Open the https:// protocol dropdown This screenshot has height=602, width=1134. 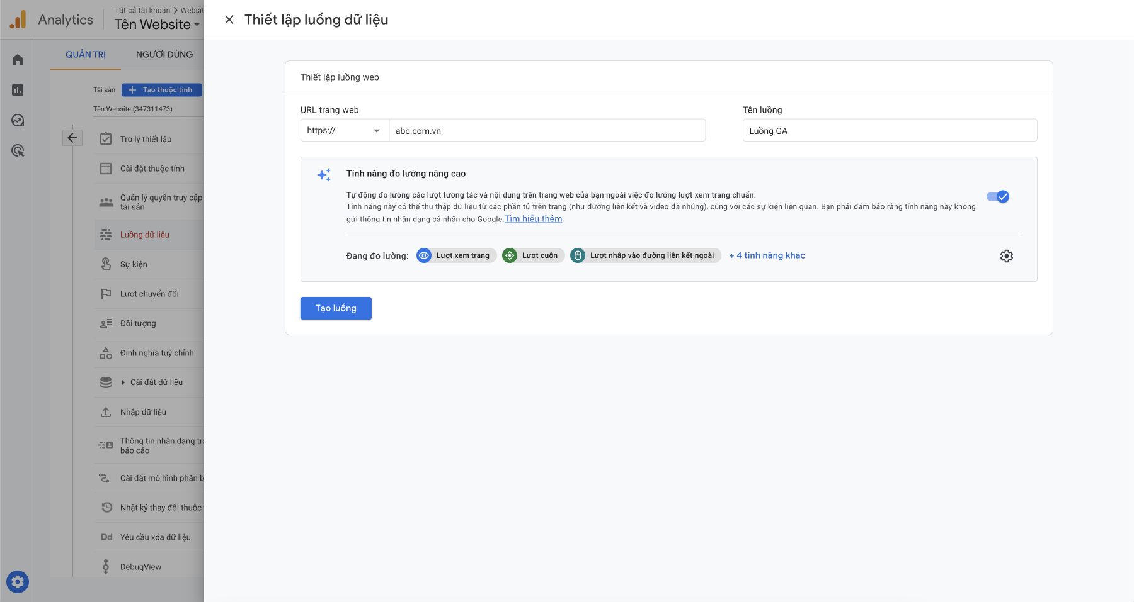coord(344,131)
